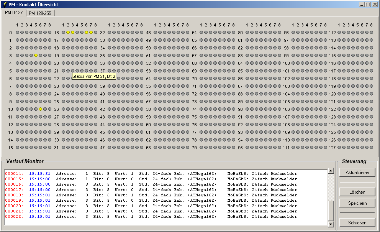
Task: Click the application icon in the title bar
Action: coord(4,4)
